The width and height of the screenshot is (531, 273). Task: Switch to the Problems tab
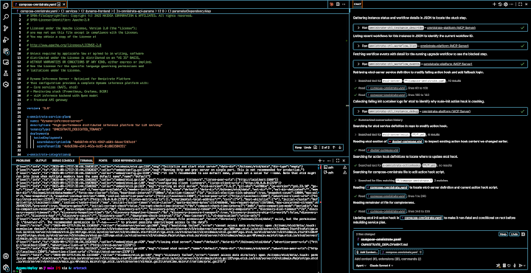point(24,160)
